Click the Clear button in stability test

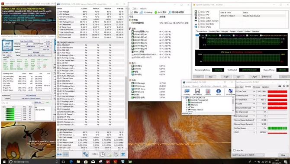(226, 77)
